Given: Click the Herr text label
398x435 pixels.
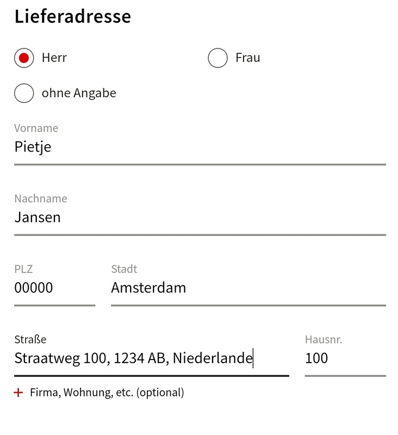Looking at the screenshot, I should tap(54, 58).
